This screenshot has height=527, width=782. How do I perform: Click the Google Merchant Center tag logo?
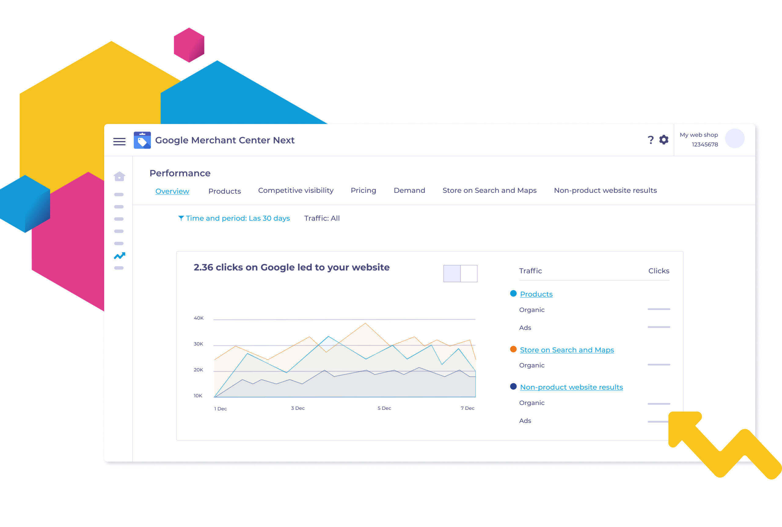point(142,140)
